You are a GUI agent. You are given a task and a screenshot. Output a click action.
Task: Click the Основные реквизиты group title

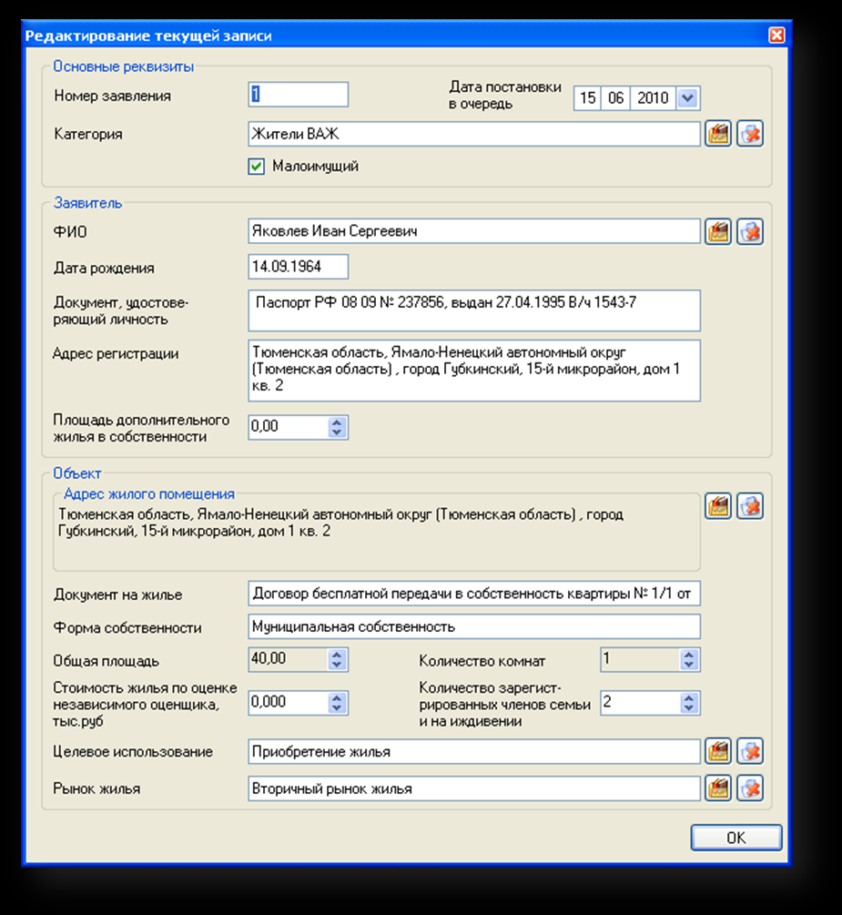point(123,66)
